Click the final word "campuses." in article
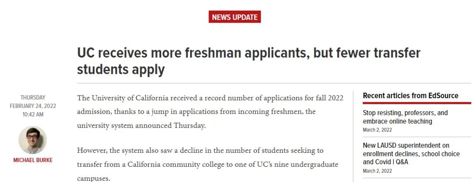Screen dimensions: 473x182 click(93, 179)
